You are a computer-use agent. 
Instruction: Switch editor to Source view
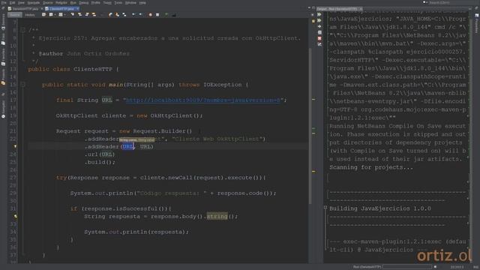(x=14, y=15)
